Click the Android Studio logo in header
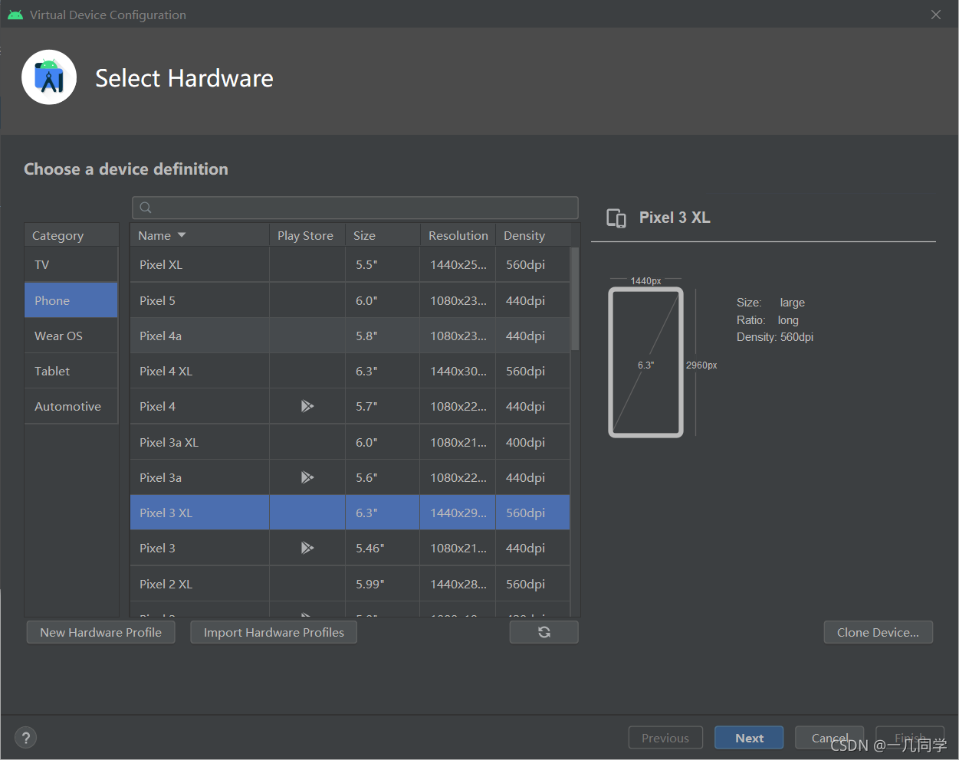Screen dimensions: 959x760 coord(49,77)
